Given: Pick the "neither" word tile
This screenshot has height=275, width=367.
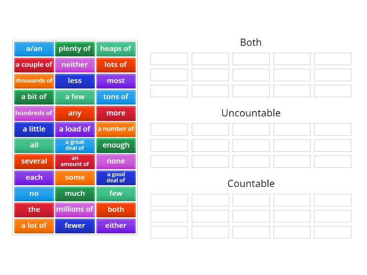Looking at the screenshot, I should 75,65.
